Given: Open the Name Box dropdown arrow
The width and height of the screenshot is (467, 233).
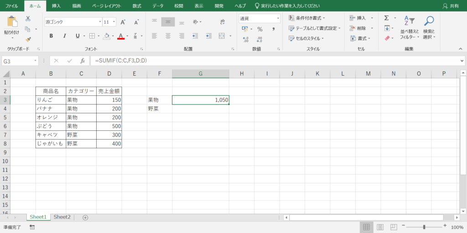Looking at the screenshot, I should pos(36,61).
